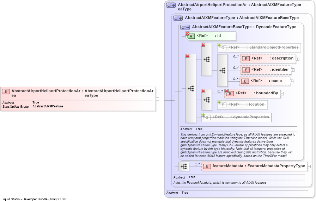Click CT+ icon of AbstractAirportHeliportProtectionAreaType
Image resolution: width=316 pixels, height=201 pixels.
pos(171,5)
